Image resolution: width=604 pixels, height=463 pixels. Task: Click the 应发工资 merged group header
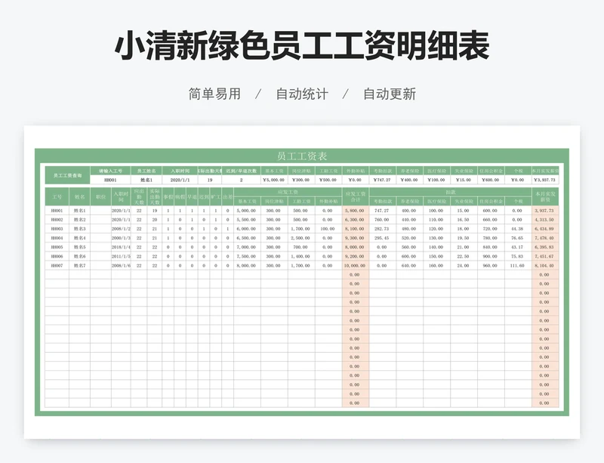[x=288, y=192]
